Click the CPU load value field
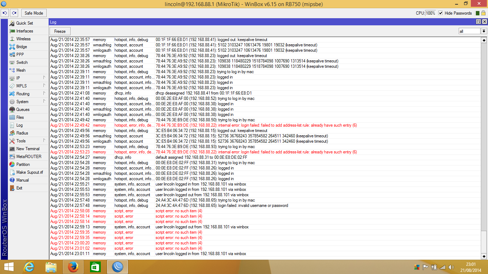 [x=430, y=13]
